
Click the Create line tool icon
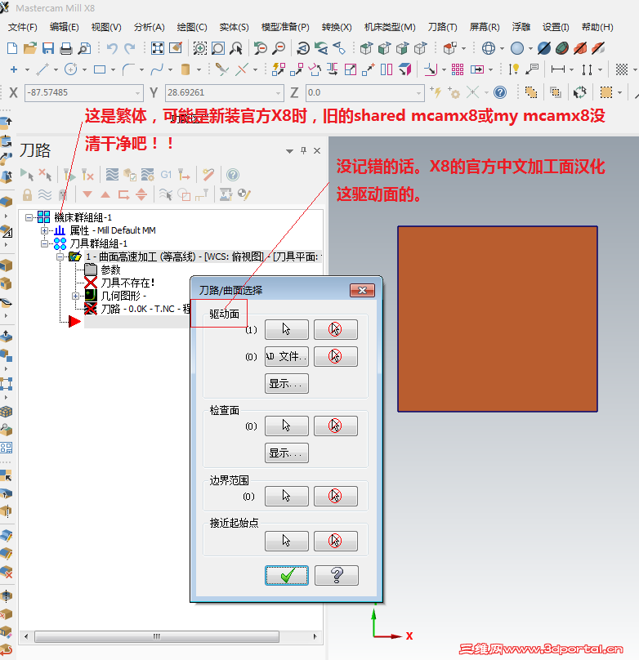(42, 69)
